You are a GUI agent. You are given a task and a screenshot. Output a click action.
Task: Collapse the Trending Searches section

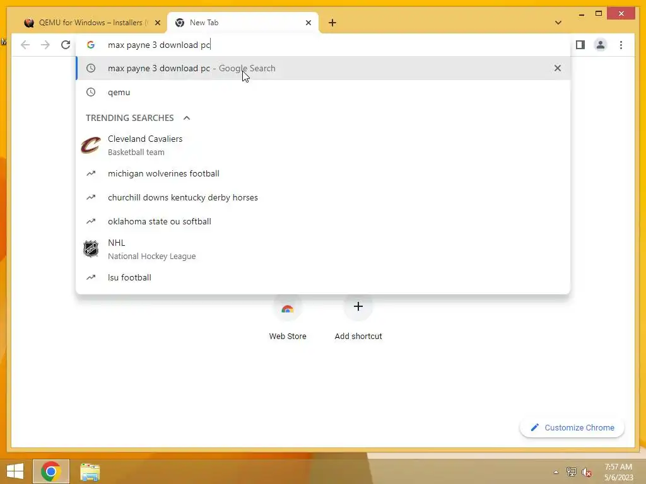point(187,118)
